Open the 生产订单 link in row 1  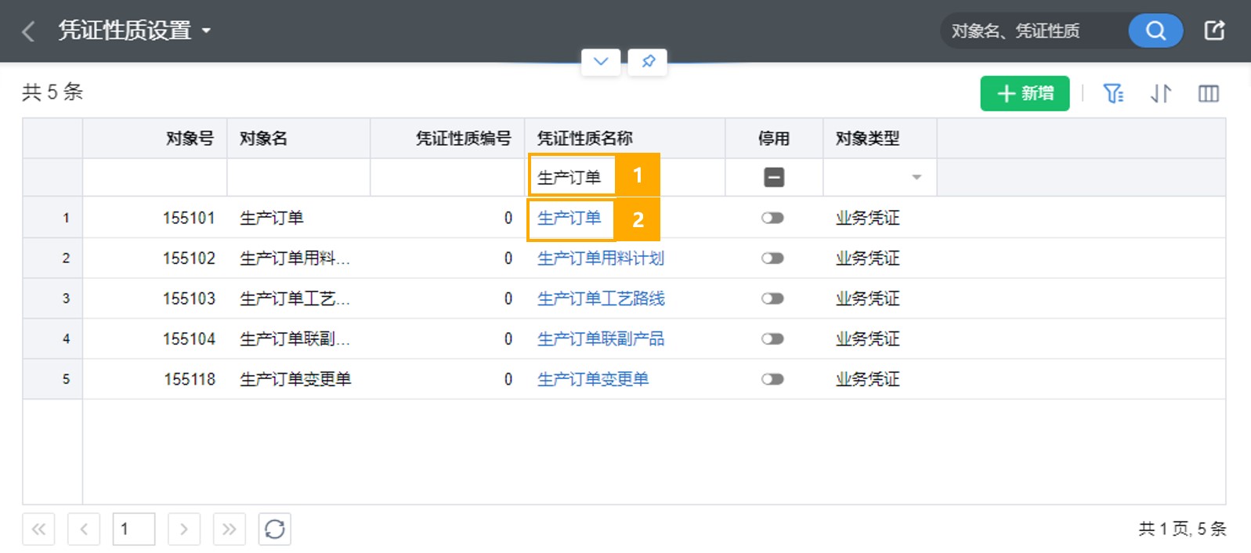(x=569, y=218)
